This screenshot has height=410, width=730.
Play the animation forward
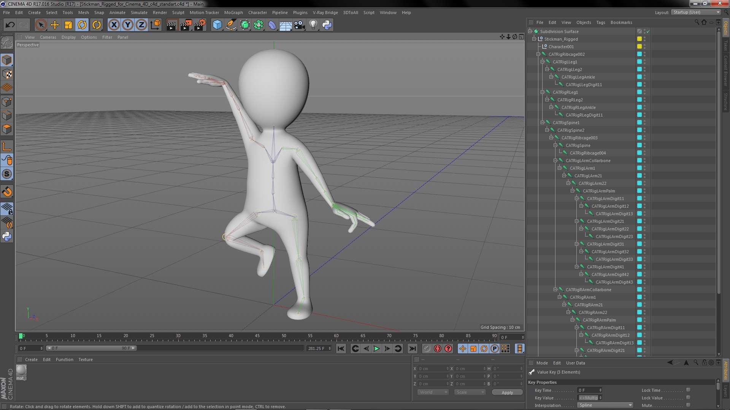[376, 348]
